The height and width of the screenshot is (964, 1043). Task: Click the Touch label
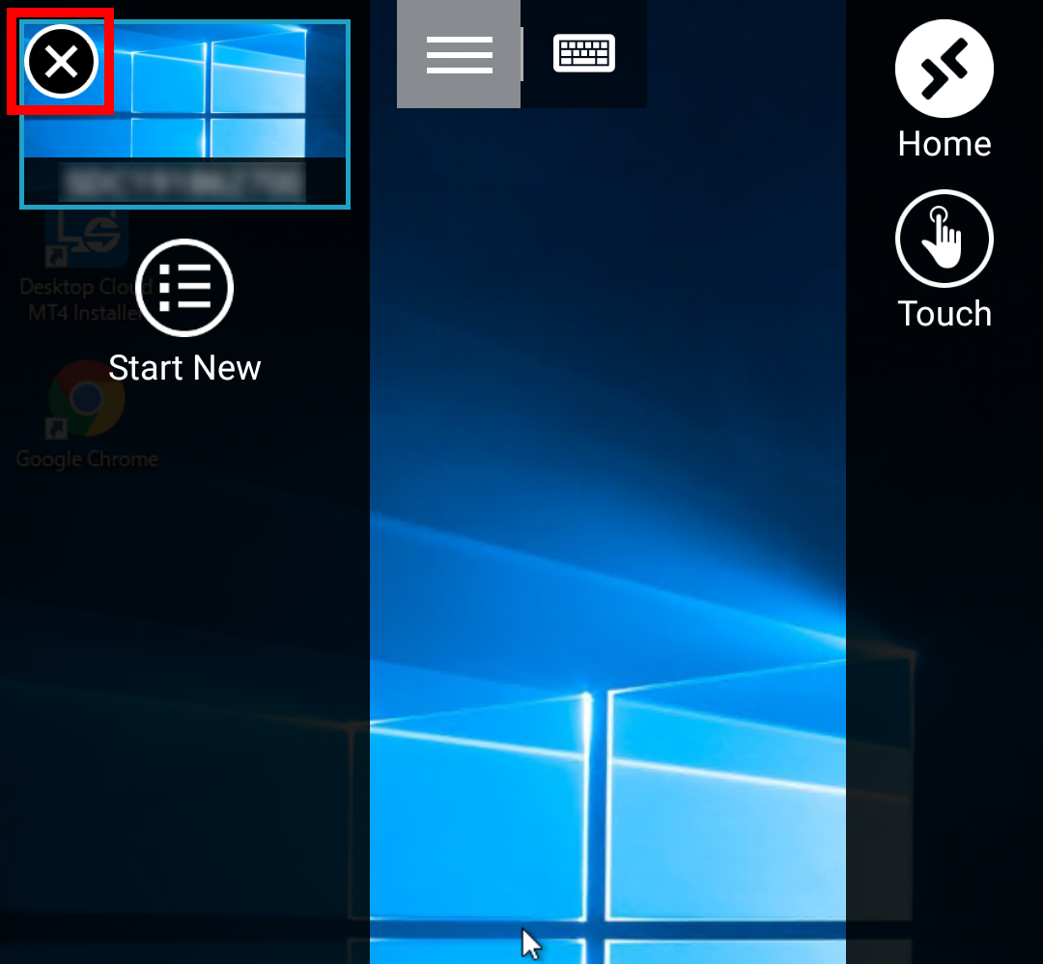944,313
